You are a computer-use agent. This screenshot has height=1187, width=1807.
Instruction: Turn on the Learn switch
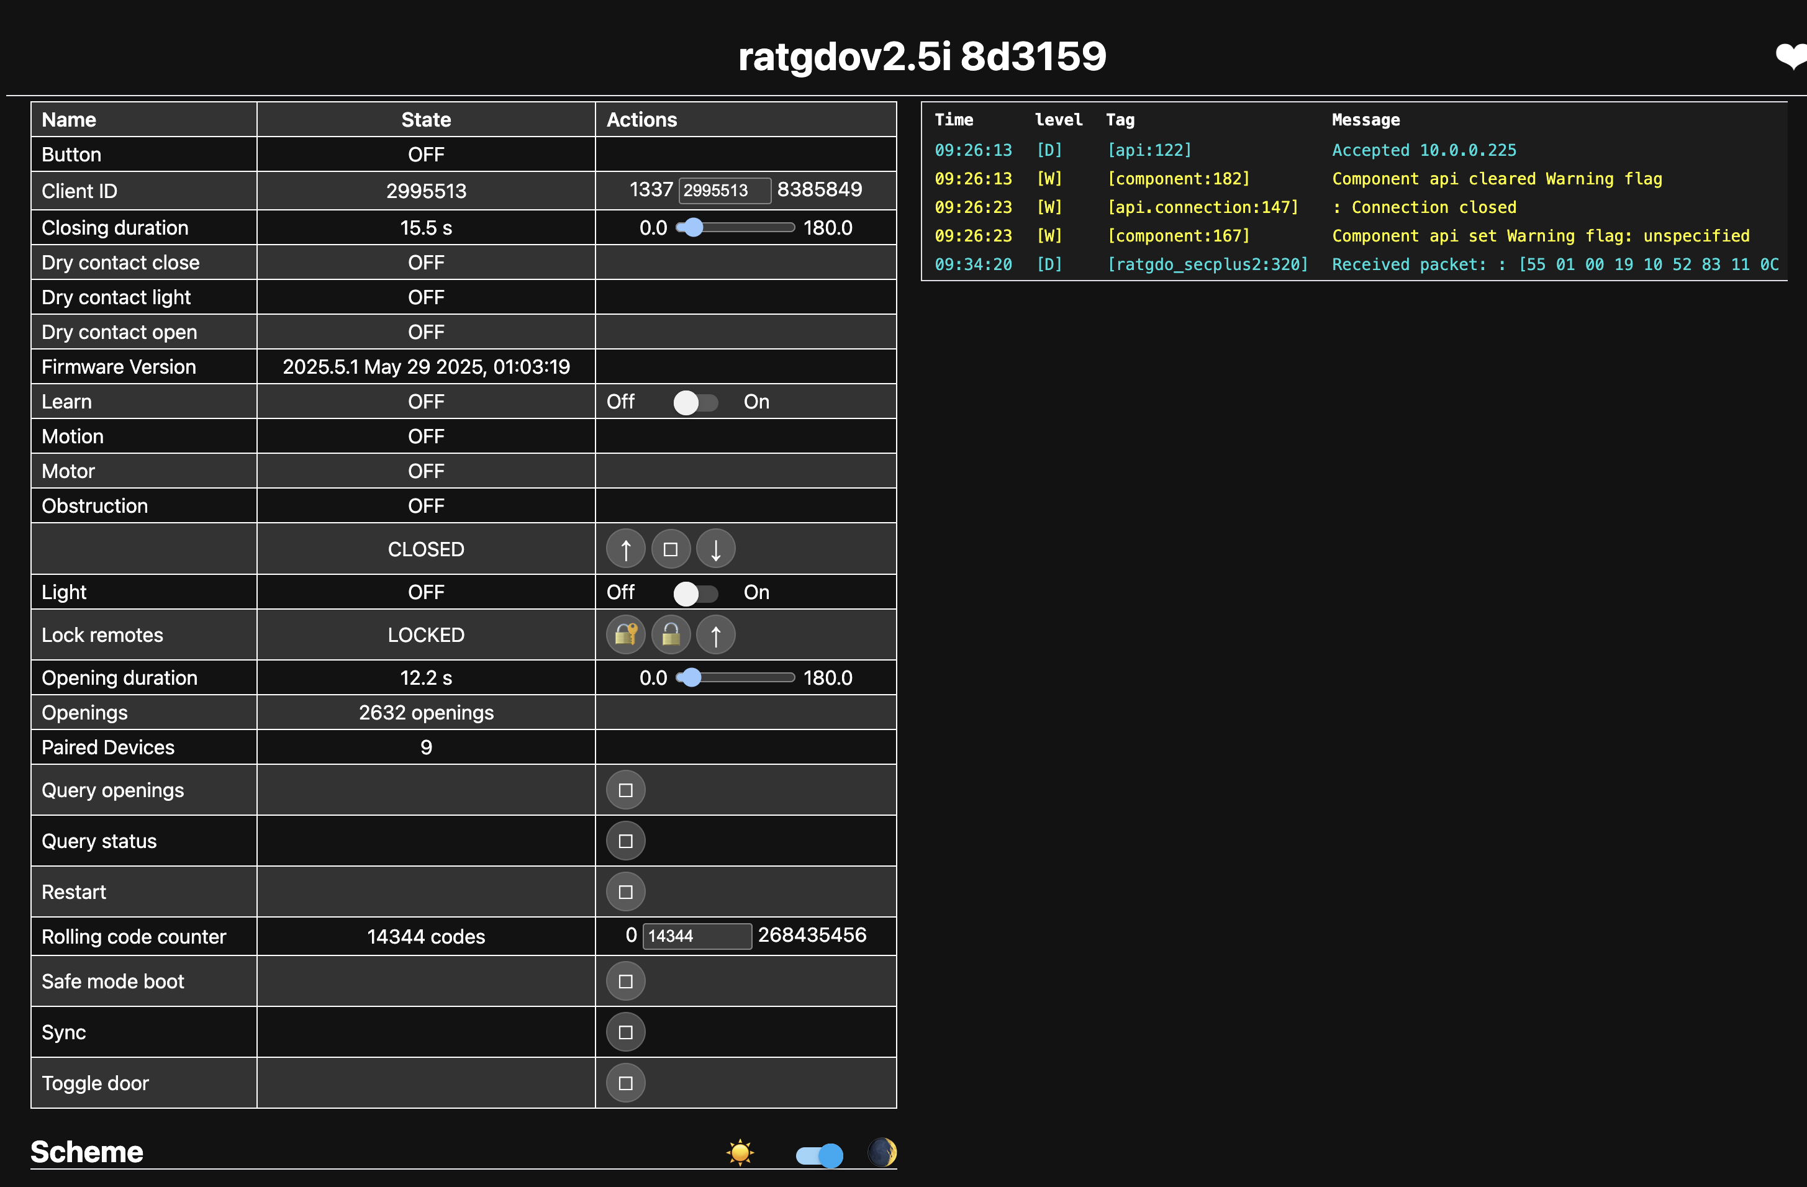point(695,402)
